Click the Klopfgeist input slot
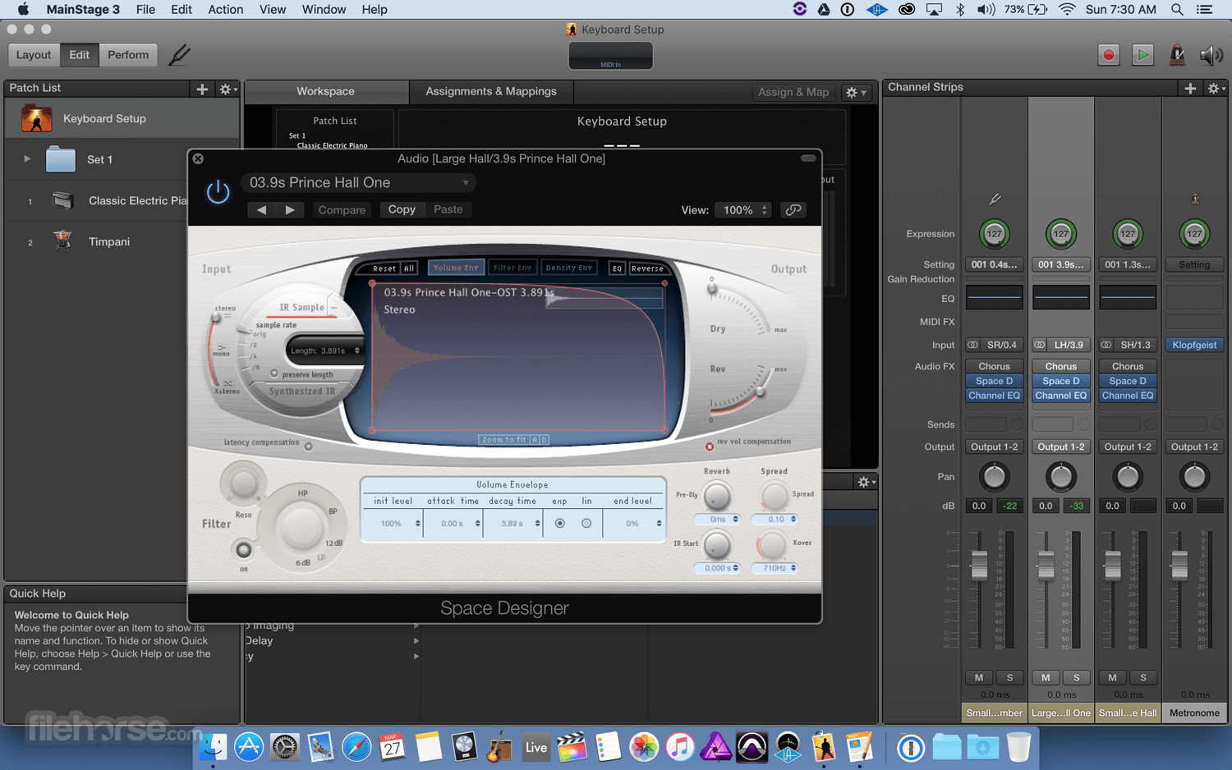 tap(1194, 345)
